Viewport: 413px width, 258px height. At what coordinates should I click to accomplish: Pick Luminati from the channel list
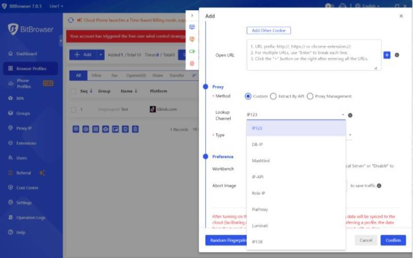click(x=260, y=225)
